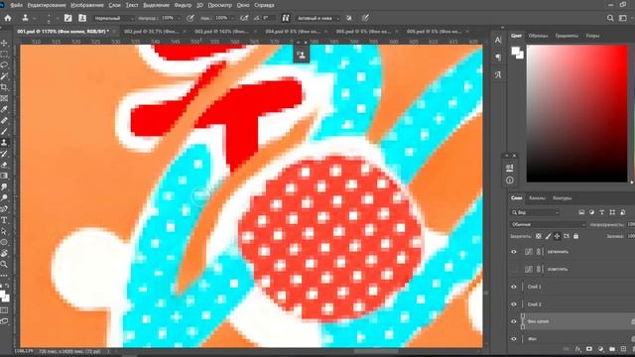
Task: Open the Изображение menu
Action: click(x=87, y=5)
